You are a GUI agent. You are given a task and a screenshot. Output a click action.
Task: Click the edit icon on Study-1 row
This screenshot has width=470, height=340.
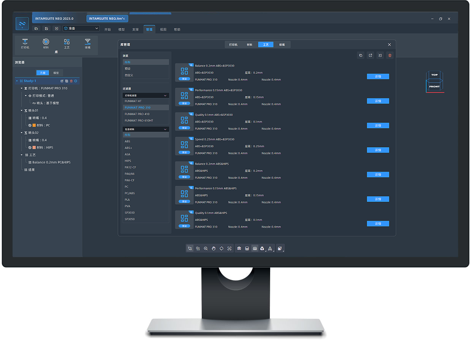coord(62,81)
